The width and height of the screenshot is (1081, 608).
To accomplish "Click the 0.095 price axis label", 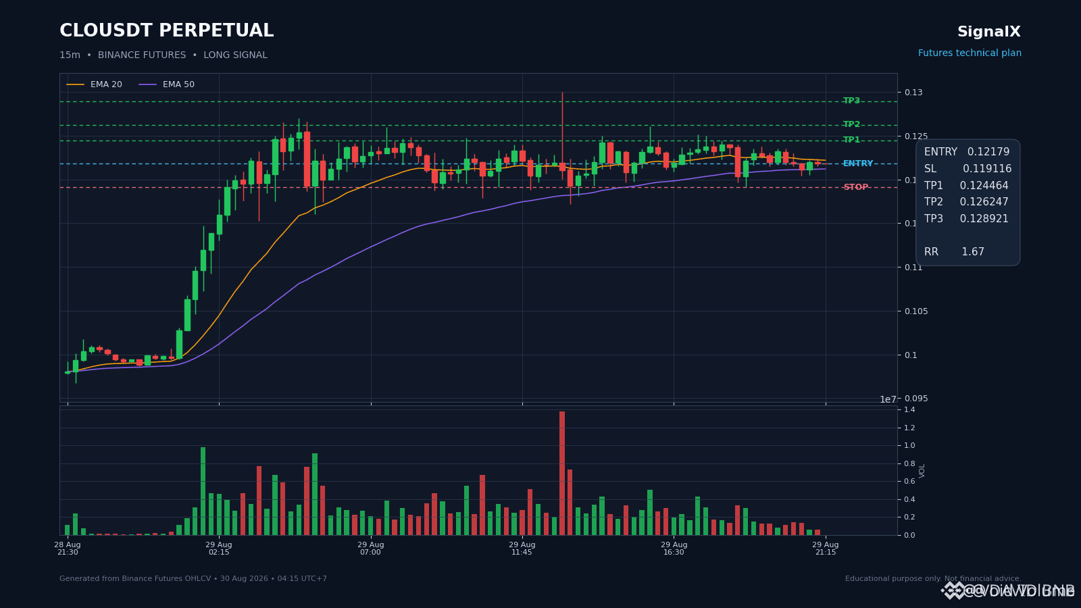I will (x=917, y=399).
